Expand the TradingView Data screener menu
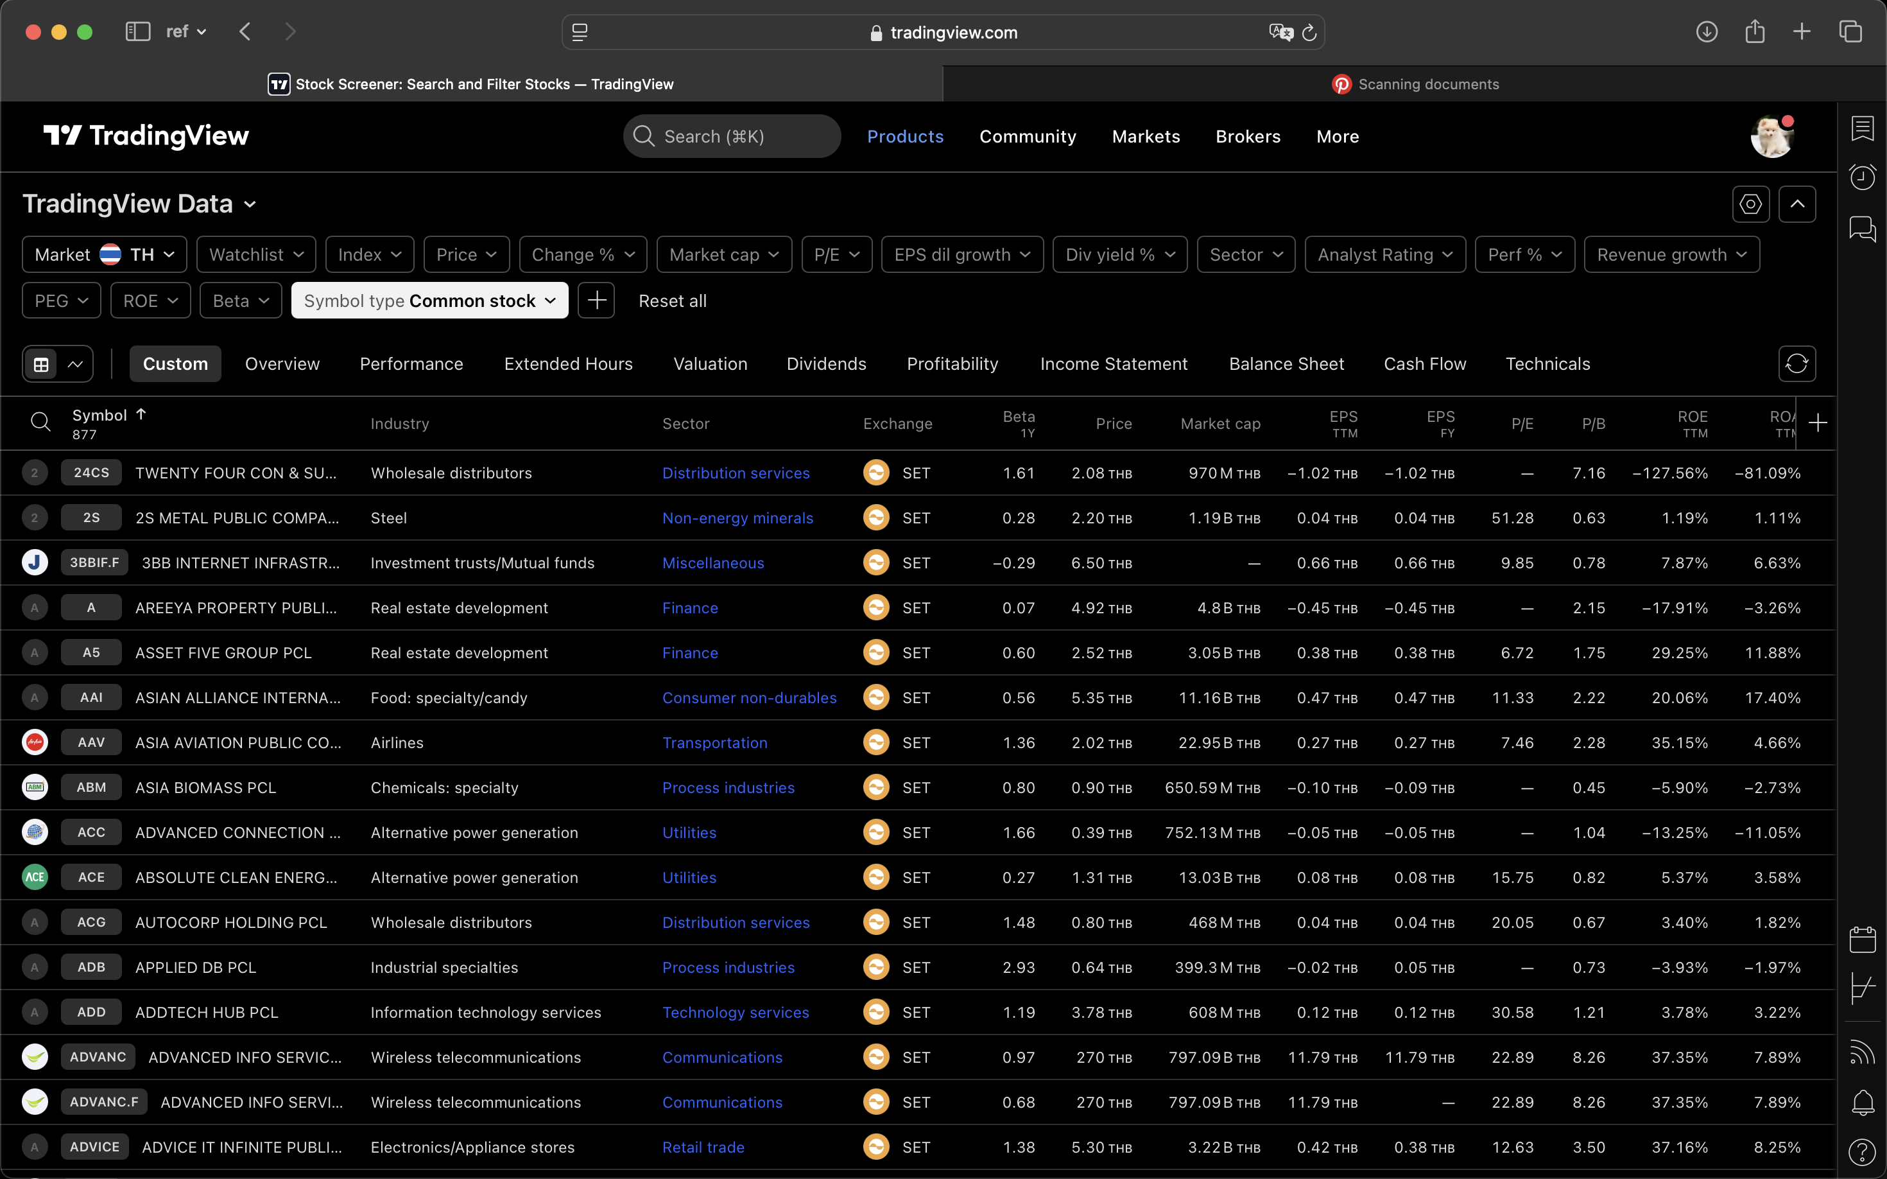 [x=139, y=204]
